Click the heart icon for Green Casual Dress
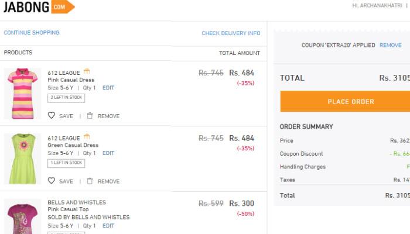Viewport: 410px width, 234px height. pyautogui.click(x=52, y=180)
